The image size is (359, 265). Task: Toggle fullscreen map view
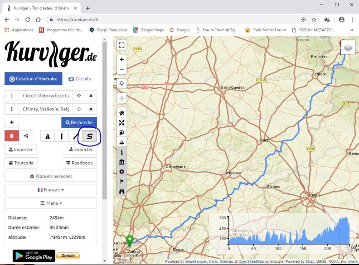pyautogui.click(x=122, y=45)
